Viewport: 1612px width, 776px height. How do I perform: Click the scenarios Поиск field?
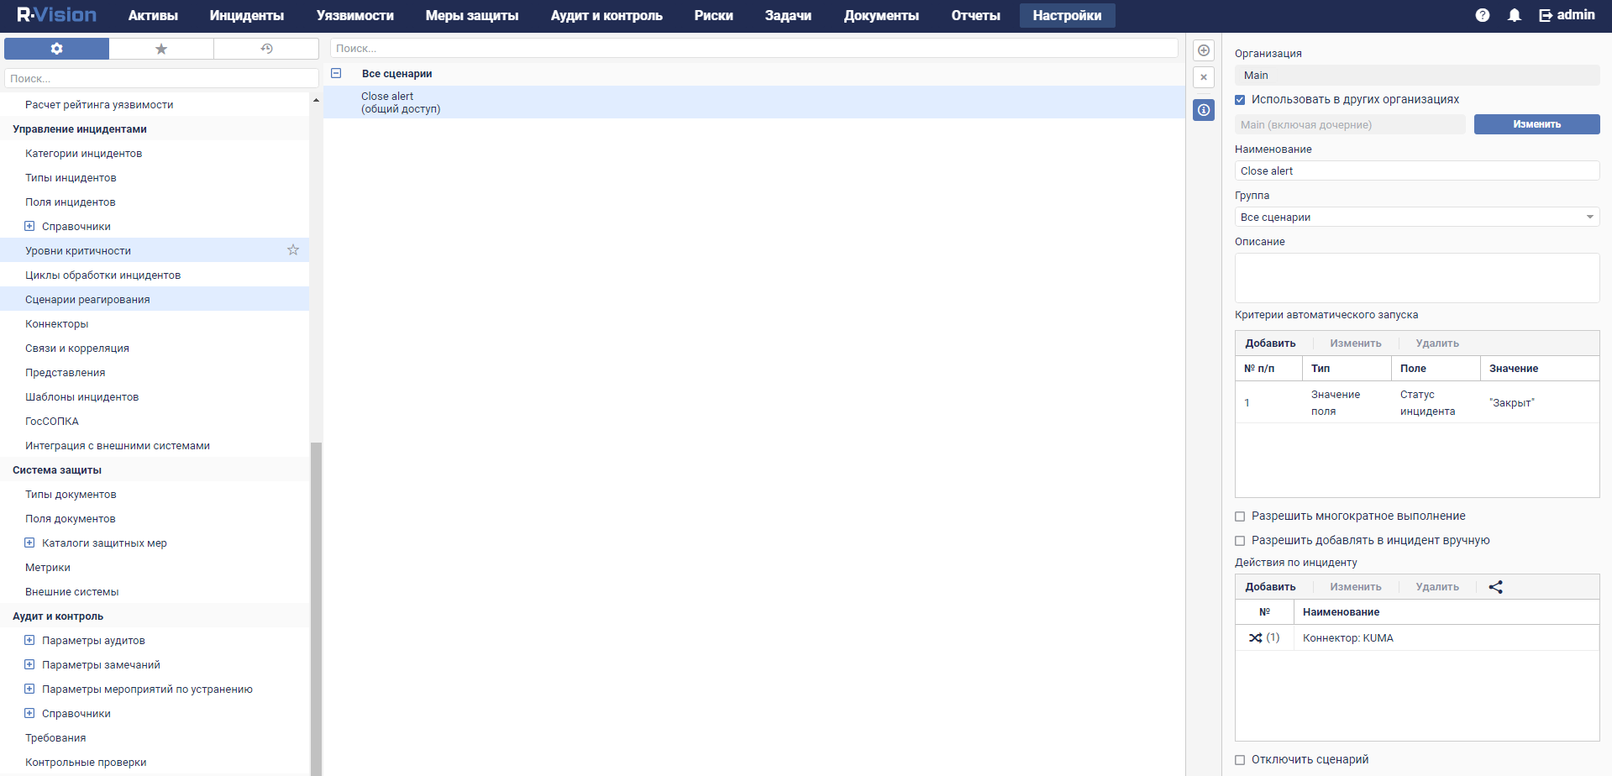[753, 49]
